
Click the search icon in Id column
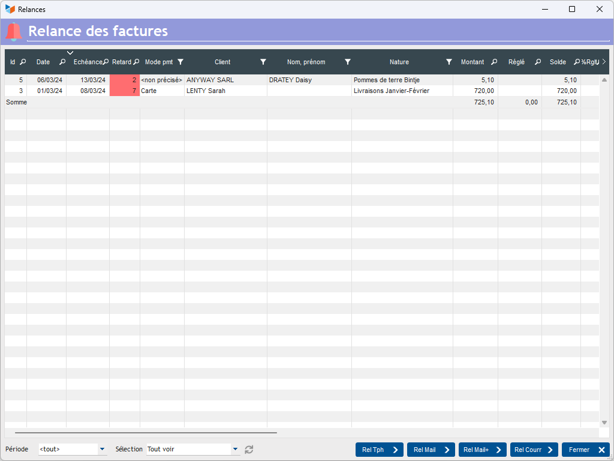coord(23,62)
